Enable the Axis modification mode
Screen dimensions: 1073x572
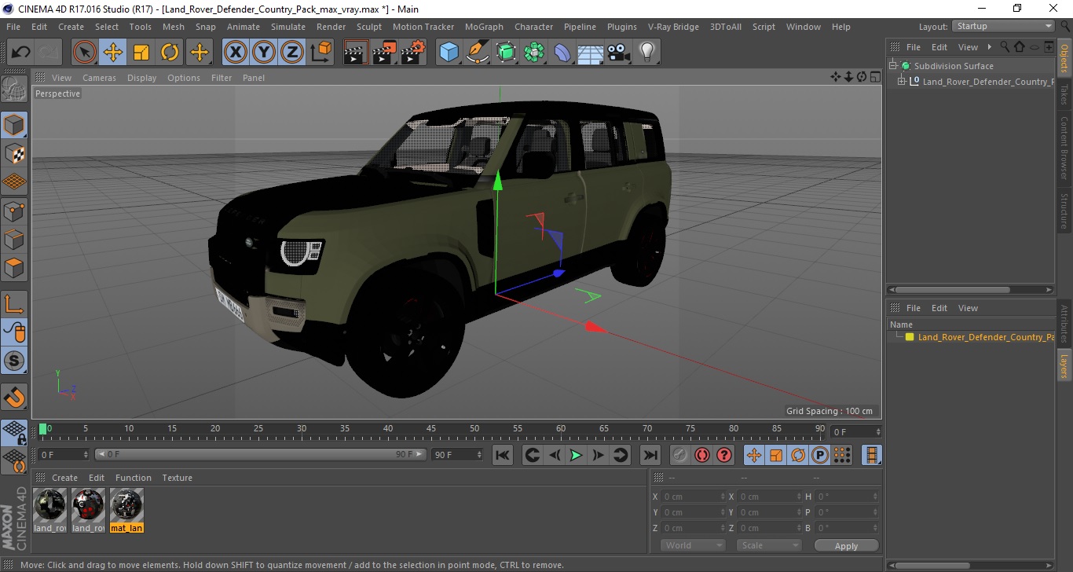[14, 303]
